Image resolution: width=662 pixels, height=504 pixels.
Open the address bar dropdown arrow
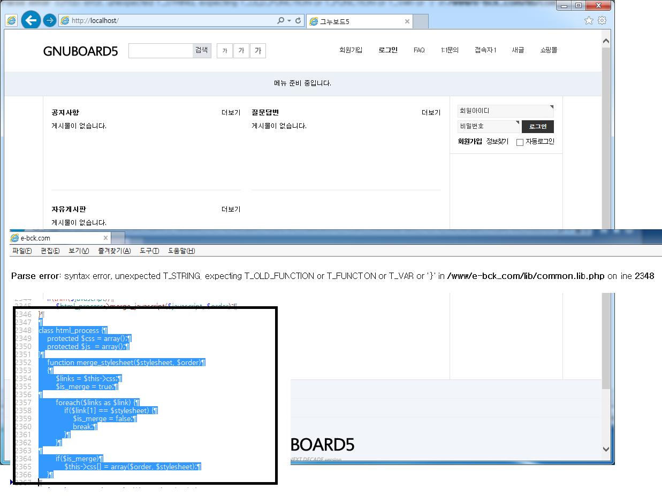tap(289, 21)
